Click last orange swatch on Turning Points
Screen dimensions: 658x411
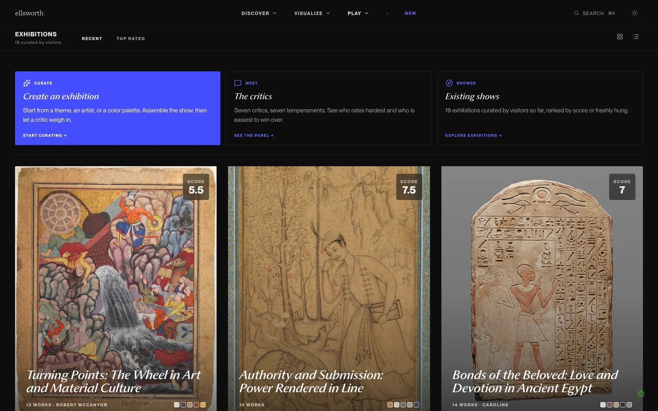pos(203,405)
